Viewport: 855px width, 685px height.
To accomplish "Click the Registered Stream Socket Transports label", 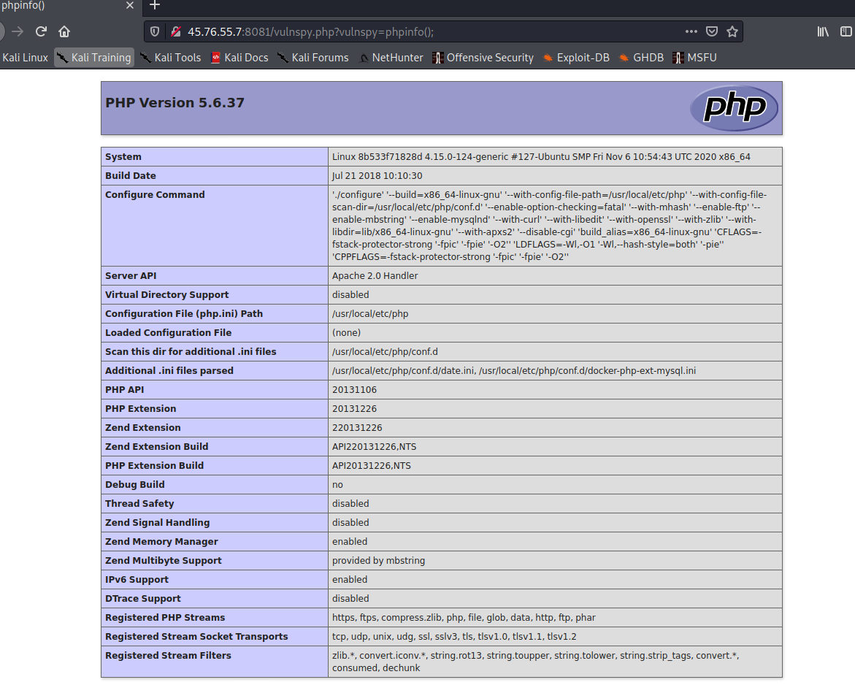I will tap(196, 637).
